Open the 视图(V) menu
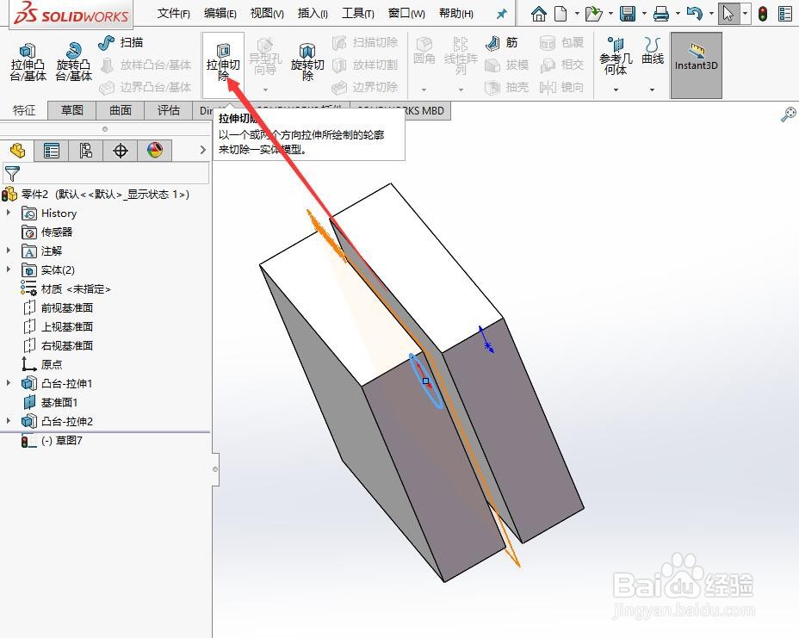799x638 pixels. (267, 14)
